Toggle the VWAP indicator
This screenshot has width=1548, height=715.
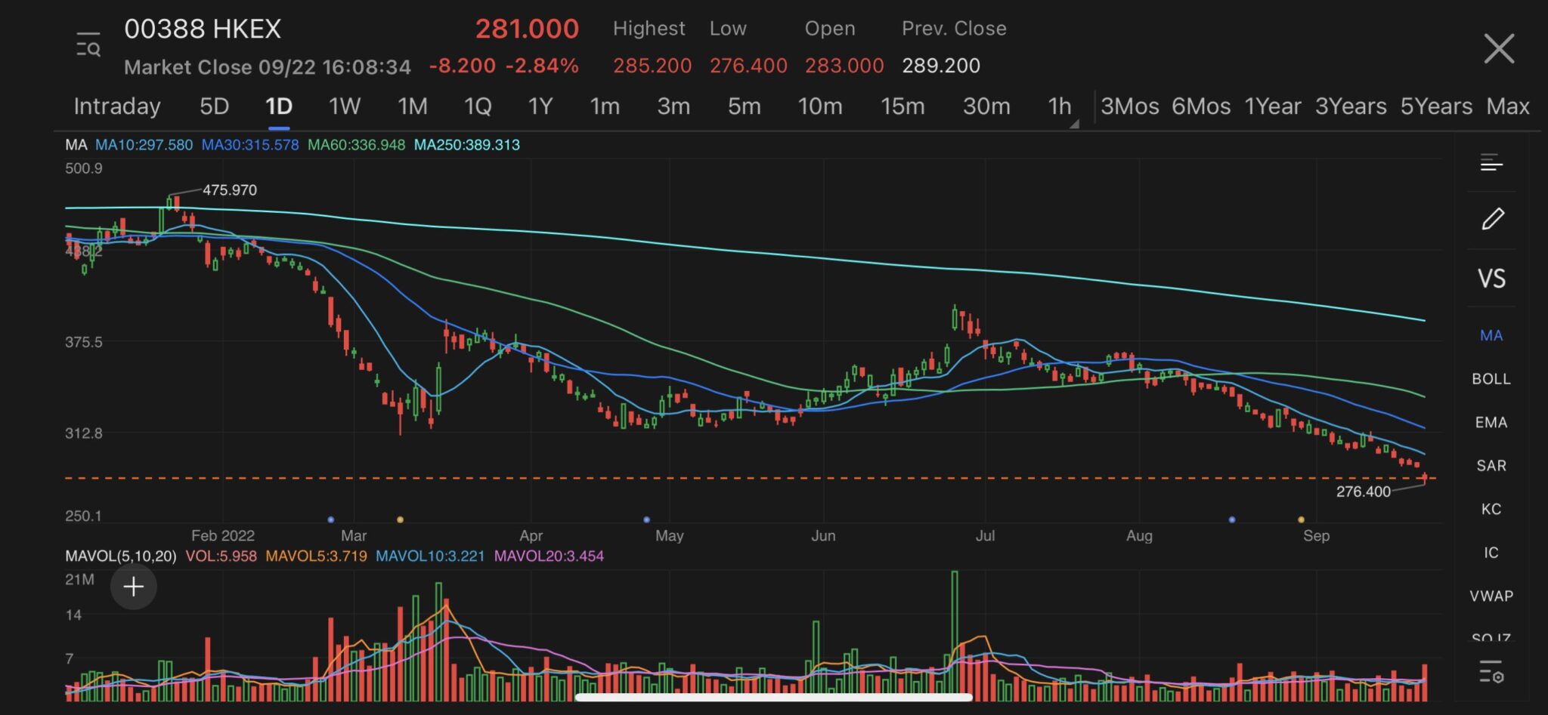(1491, 596)
